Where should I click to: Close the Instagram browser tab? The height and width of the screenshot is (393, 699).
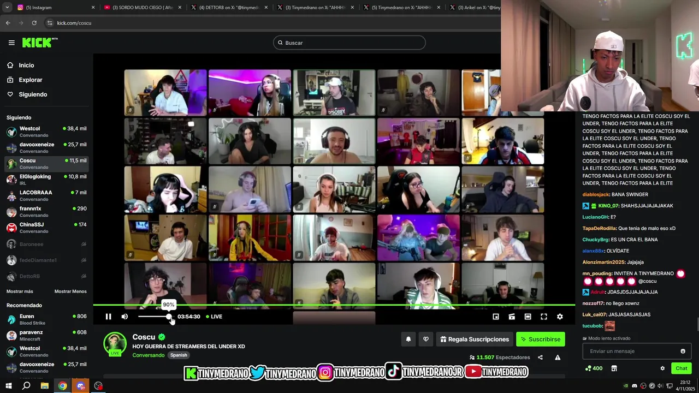(93, 8)
